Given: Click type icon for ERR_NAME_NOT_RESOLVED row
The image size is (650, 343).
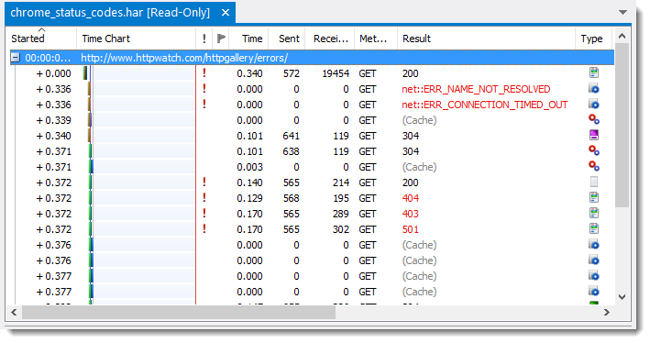Looking at the screenshot, I should [x=594, y=89].
